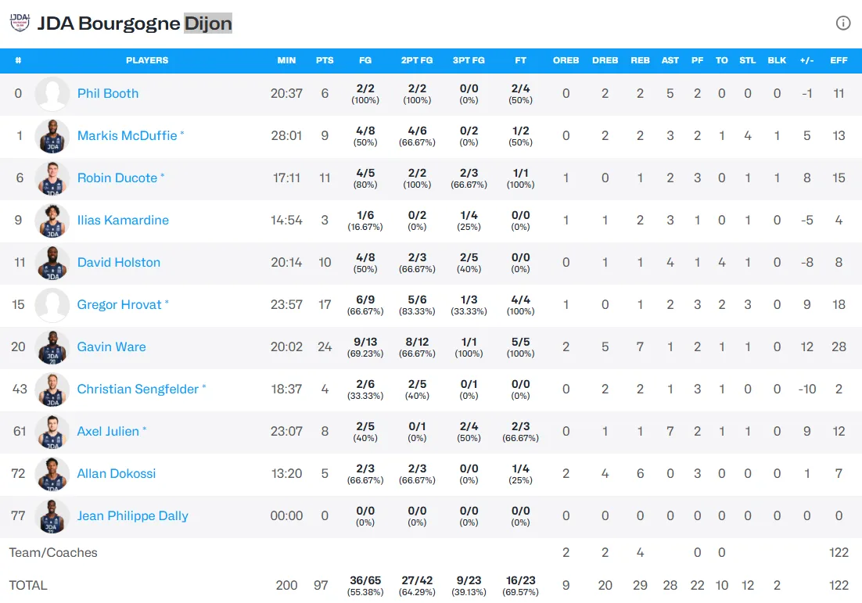Click the # jersey number header
The width and height of the screenshot is (862, 603).
point(18,60)
